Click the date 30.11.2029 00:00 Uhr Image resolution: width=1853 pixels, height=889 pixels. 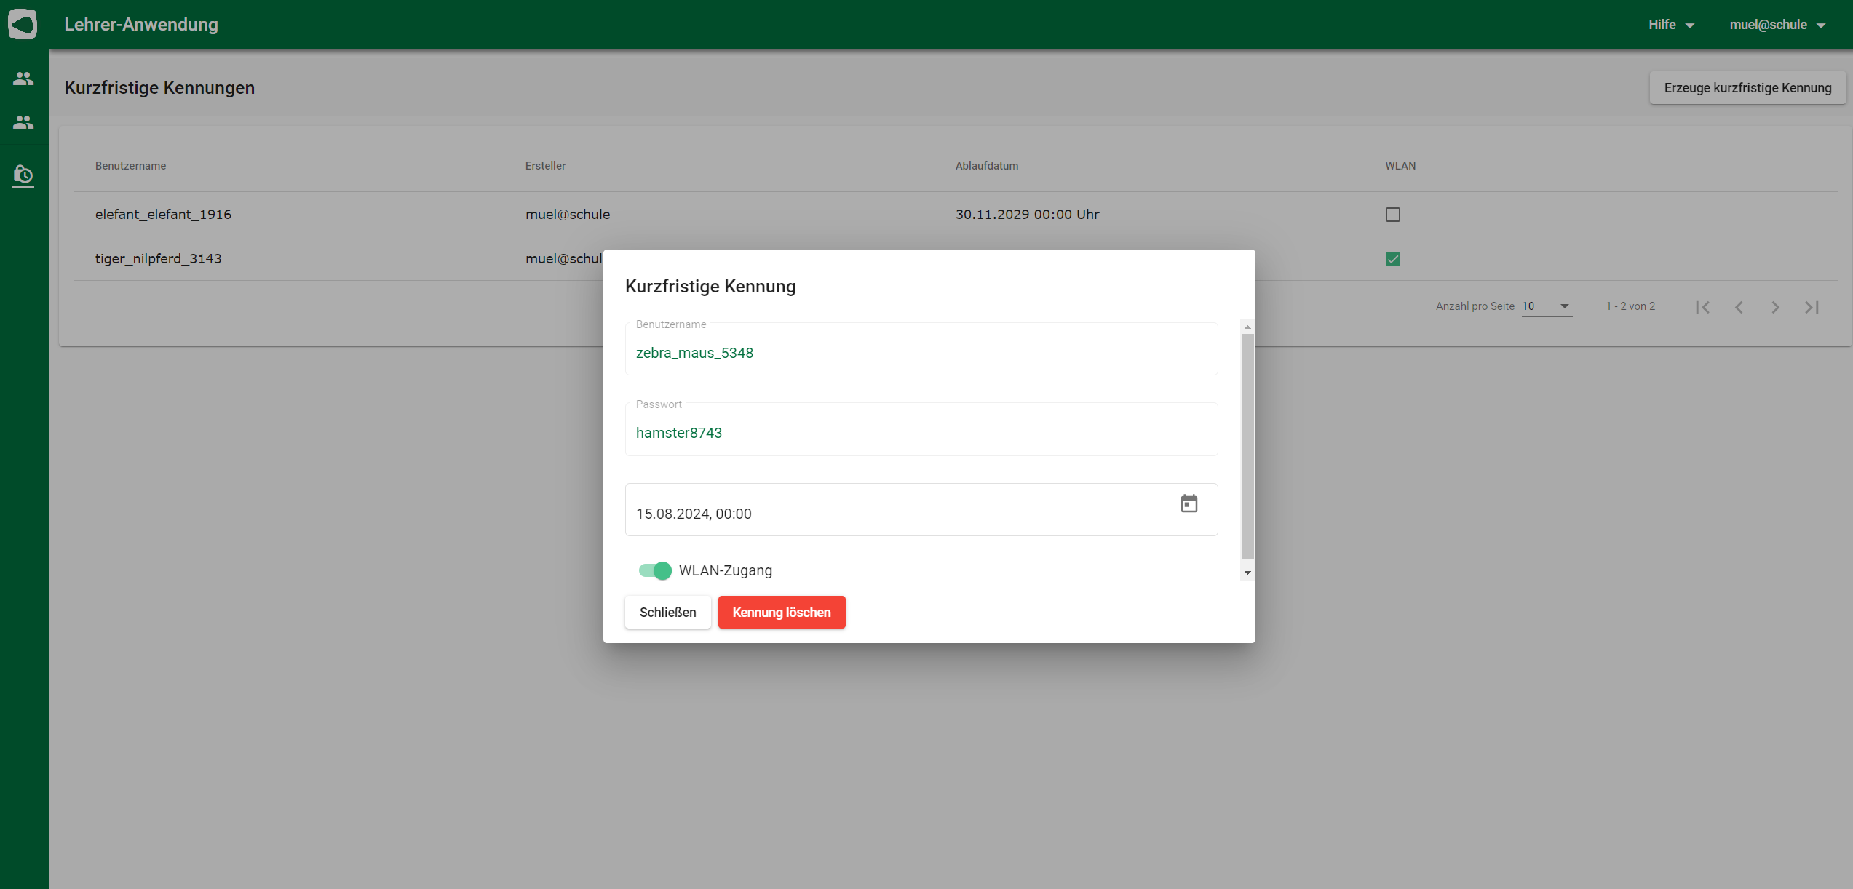1027,215
